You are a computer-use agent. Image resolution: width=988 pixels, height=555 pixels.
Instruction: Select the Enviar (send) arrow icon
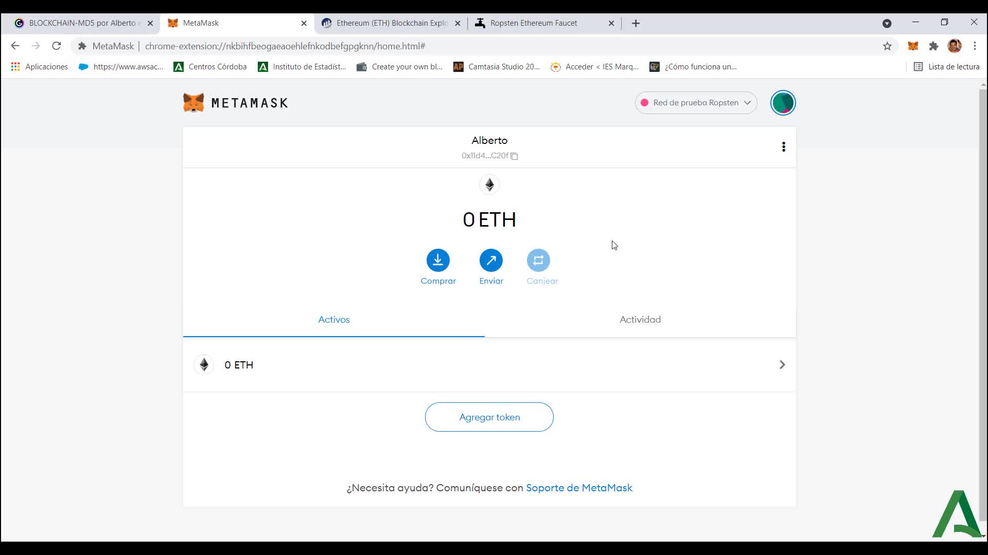tap(490, 260)
